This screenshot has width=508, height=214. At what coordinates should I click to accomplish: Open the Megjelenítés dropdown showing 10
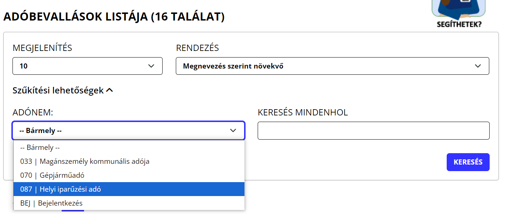(x=87, y=66)
